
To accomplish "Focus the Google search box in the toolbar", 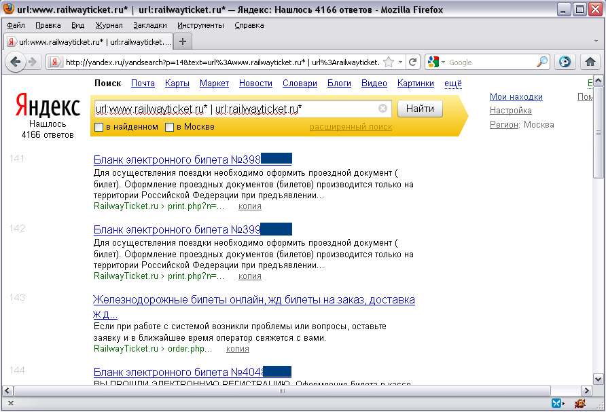I will click(x=492, y=62).
